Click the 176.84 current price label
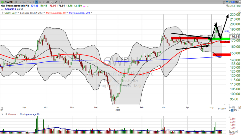Image resolution: width=241 pixels, height=135 pixels. point(234,36)
